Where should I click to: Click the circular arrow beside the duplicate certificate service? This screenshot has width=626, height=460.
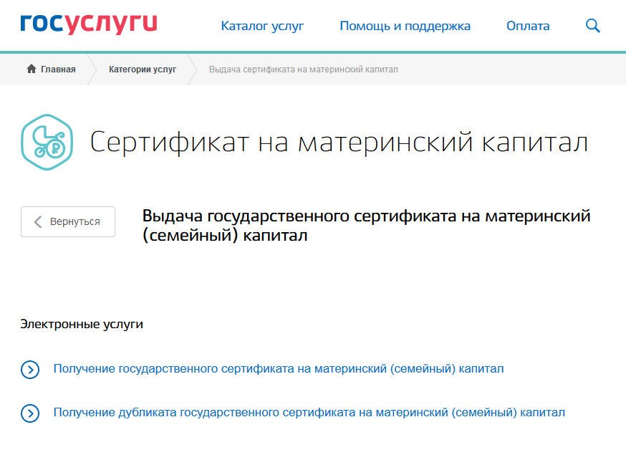(x=29, y=413)
